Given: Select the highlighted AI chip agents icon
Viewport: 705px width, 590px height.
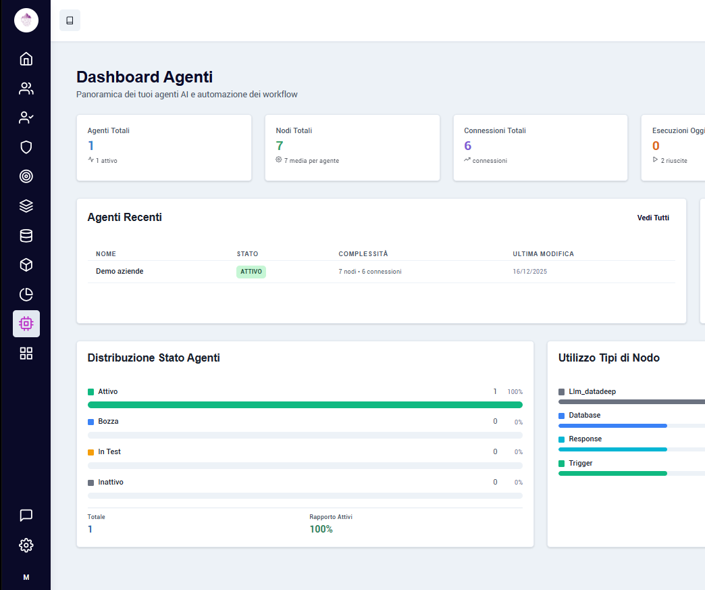Looking at the screenshot, I should (x=26, y=324).
